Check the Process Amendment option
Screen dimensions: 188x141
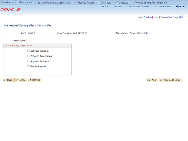[x=29, y=56]
